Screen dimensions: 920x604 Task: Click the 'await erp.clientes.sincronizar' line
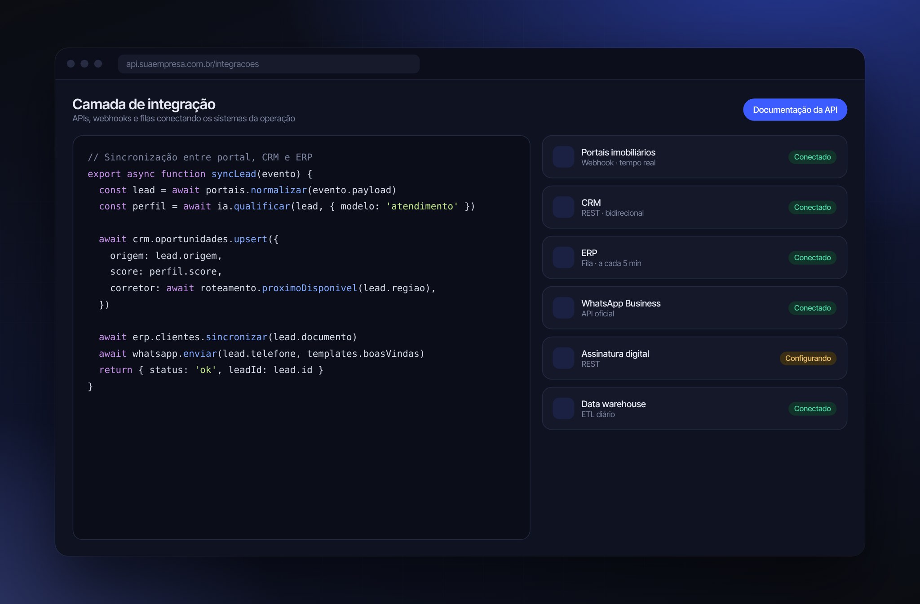(228, 337)
